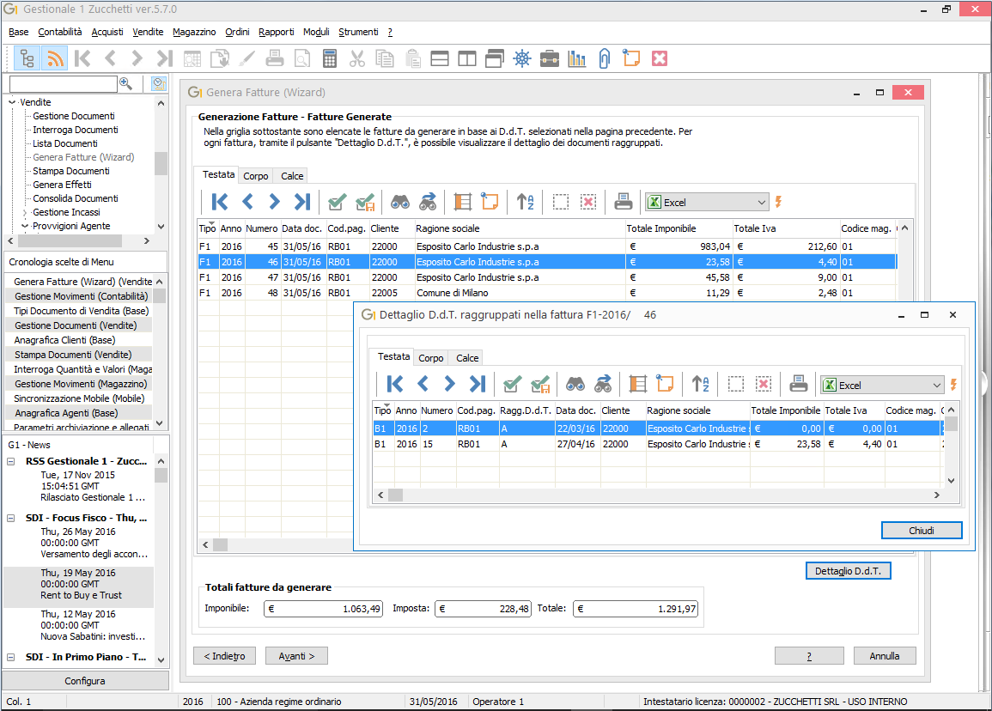Viewport: 992px width, 711px height.
Task: Collapse Provvigioni Agente tree node
Action: pos(25,226)
